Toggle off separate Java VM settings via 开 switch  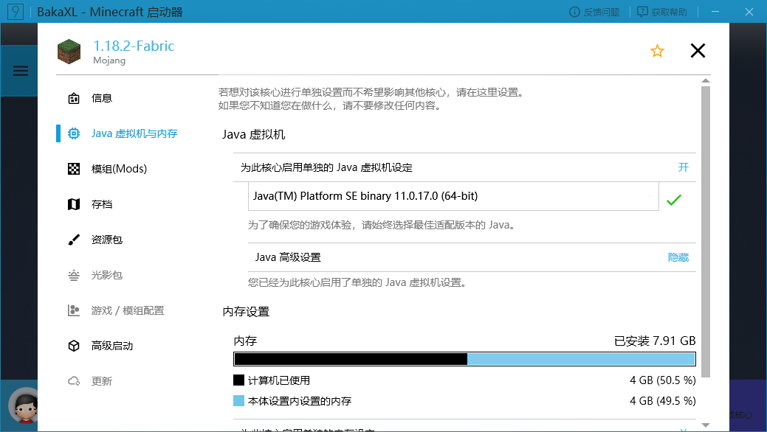coord(683,167)
